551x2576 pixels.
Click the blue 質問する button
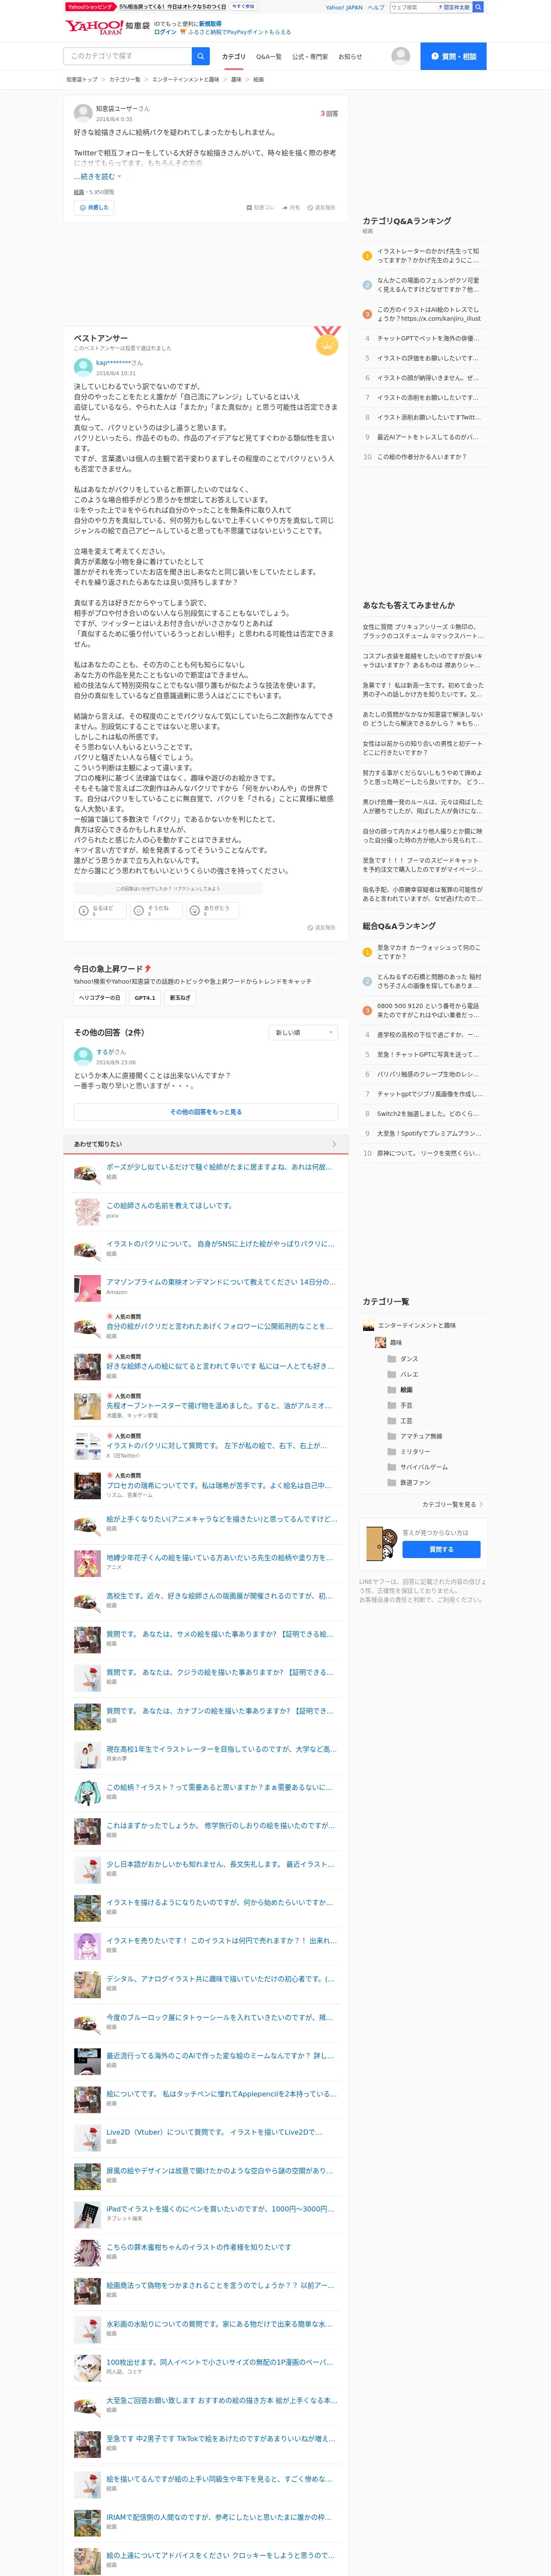point(441,1549)
